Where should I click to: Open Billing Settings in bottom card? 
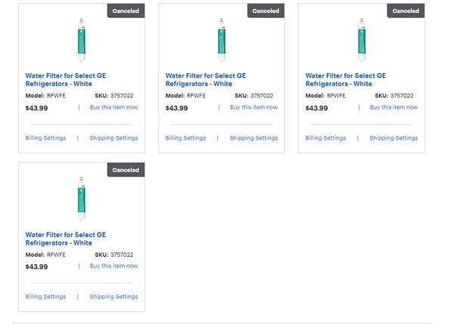[45, 297]
